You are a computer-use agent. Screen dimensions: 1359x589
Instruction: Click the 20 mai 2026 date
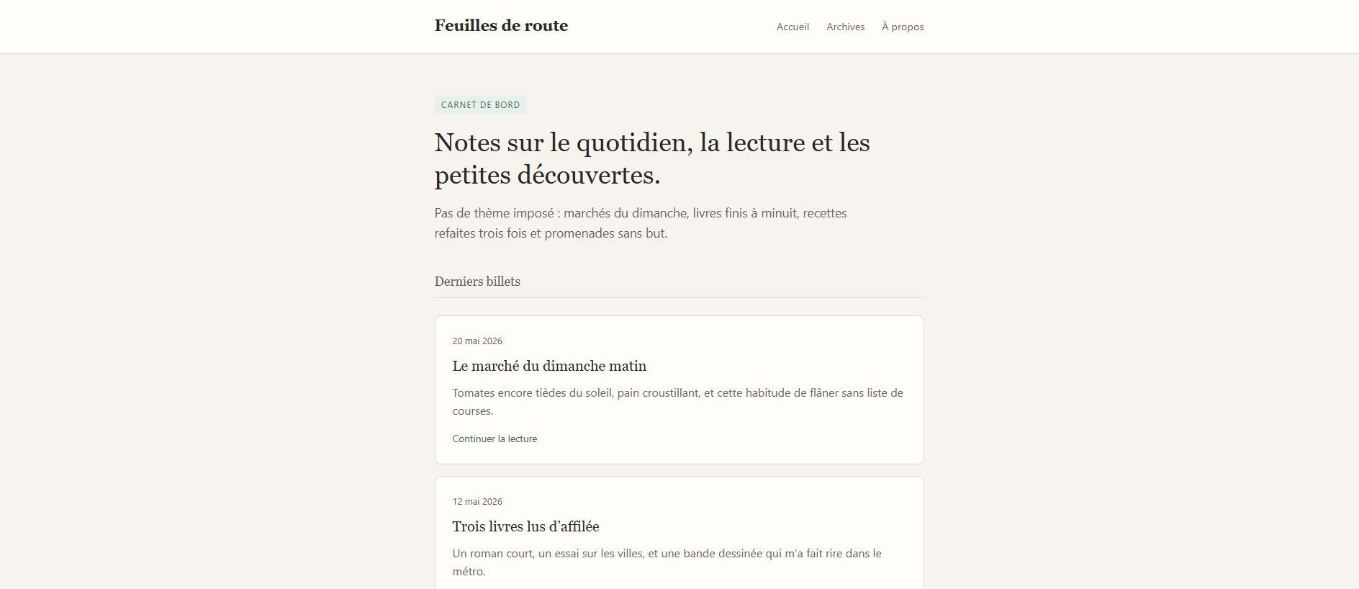477,341
